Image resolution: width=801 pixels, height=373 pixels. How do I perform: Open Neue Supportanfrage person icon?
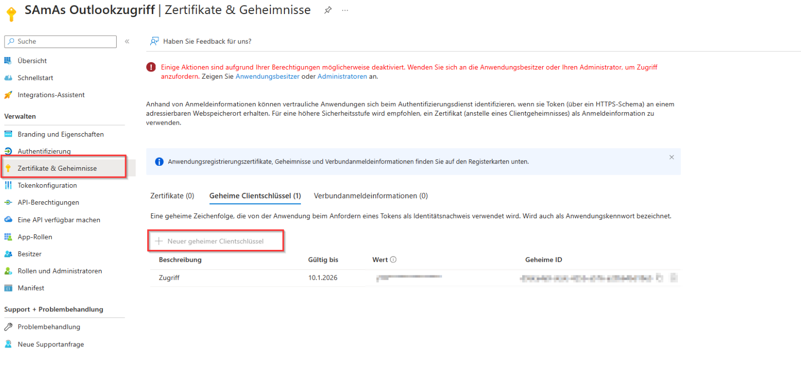8,344
